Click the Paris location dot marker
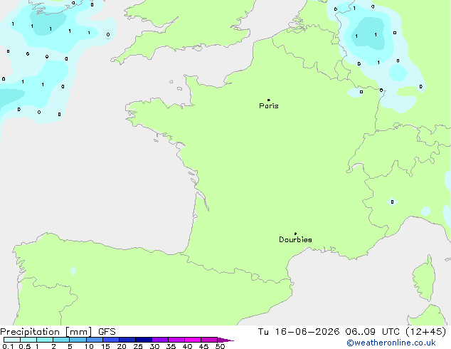Viewport: 451px width, 349px height. tap(269, 100)
